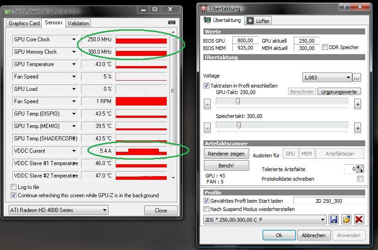Click Abbrechen to cancel
This screenshot has height=250, width=378.
pos(314,235)
